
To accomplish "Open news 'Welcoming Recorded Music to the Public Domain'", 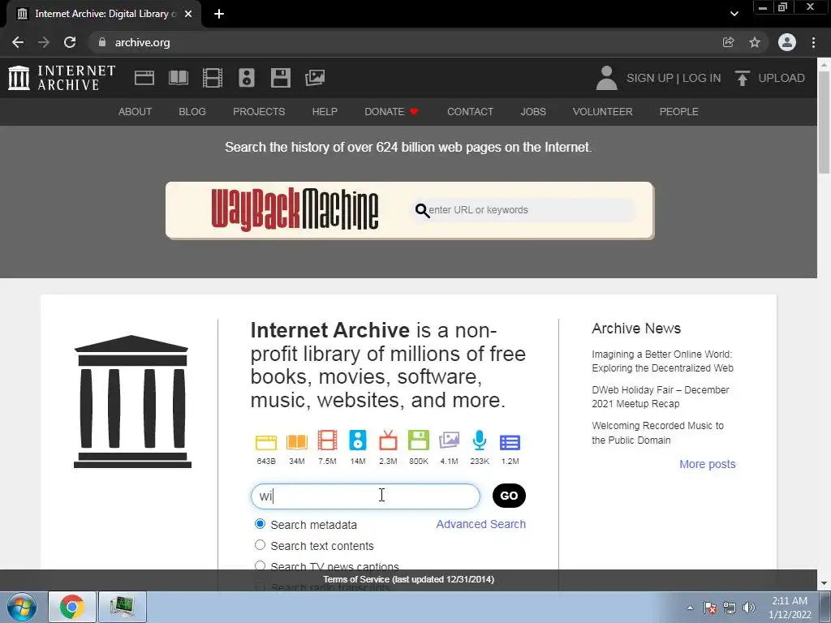I will (657, 433).
